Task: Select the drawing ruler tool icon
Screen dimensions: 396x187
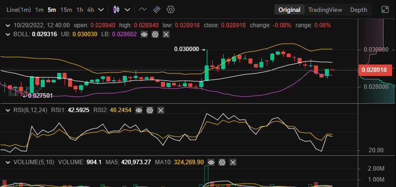Action: pos(157,9)
